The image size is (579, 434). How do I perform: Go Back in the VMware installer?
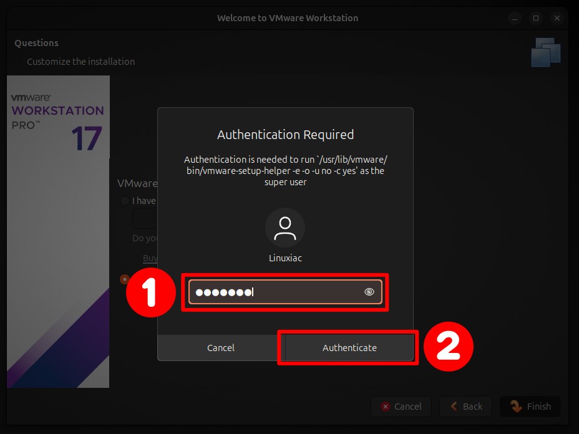click(466, 407)
